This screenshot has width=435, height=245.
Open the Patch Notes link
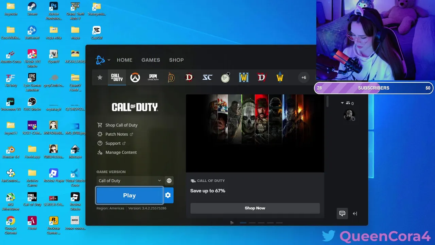[115, 134]
